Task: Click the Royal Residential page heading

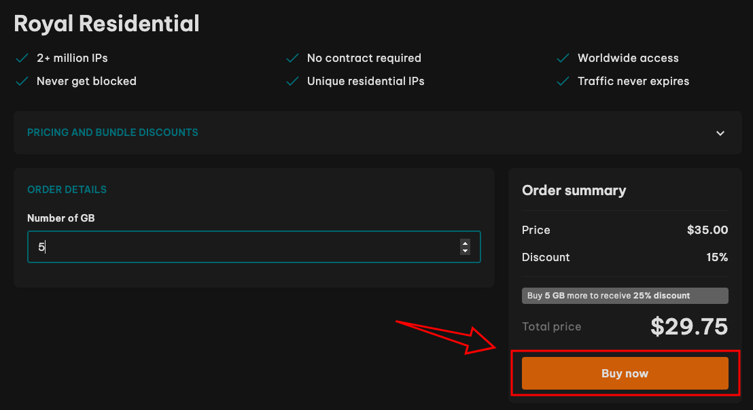Action: tap(107, 24)
